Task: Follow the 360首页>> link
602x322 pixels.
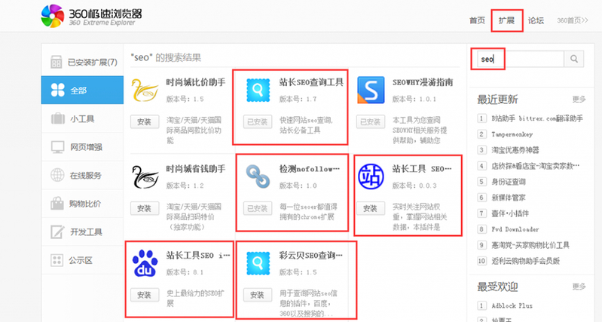Action: [573, 20]
